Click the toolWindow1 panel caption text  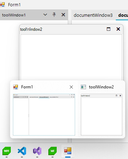(14, 15)
